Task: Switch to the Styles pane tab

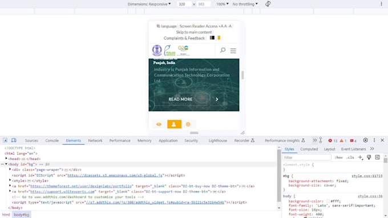Action: (x=289, y=149)
